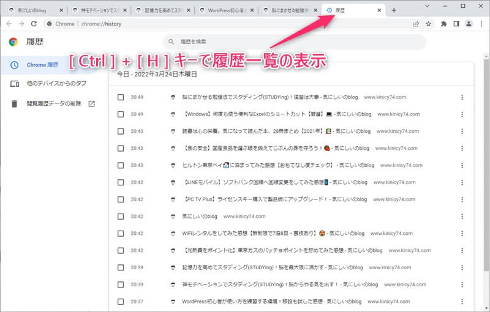Screen dimensions: 490x312
Task: Open the 脳にまかせる勉強法でスタディング history link
Action: coord(270,97)
